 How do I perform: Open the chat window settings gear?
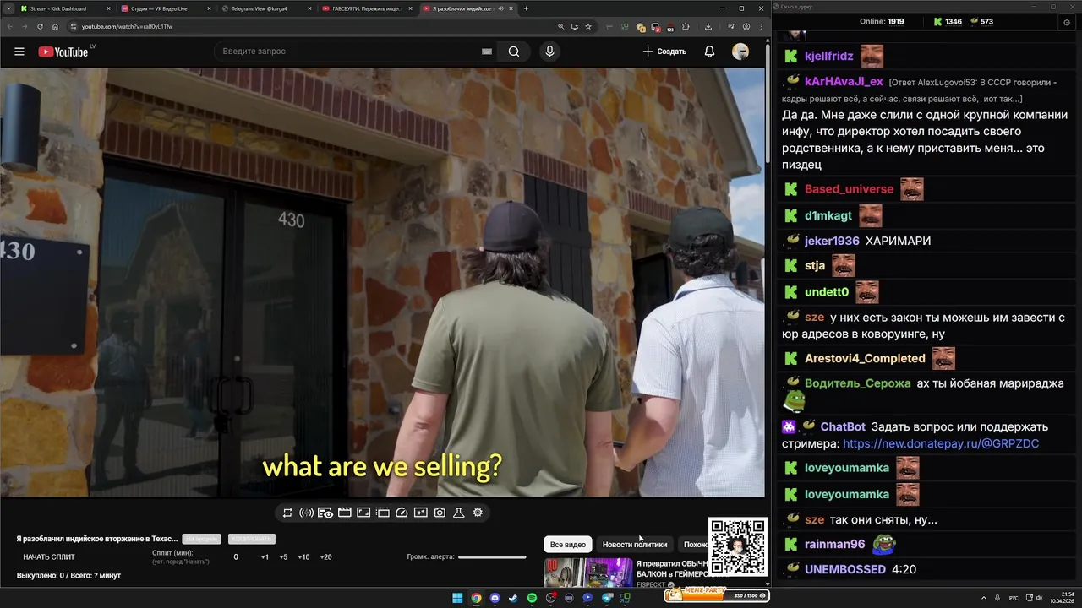1066,23
